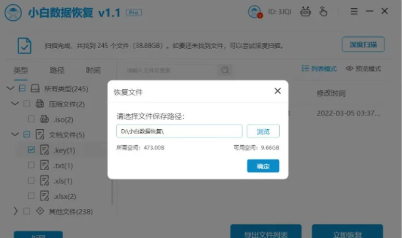Switch to the 时间 tab
The image size is (402, 238).
[x=93, y=70]
